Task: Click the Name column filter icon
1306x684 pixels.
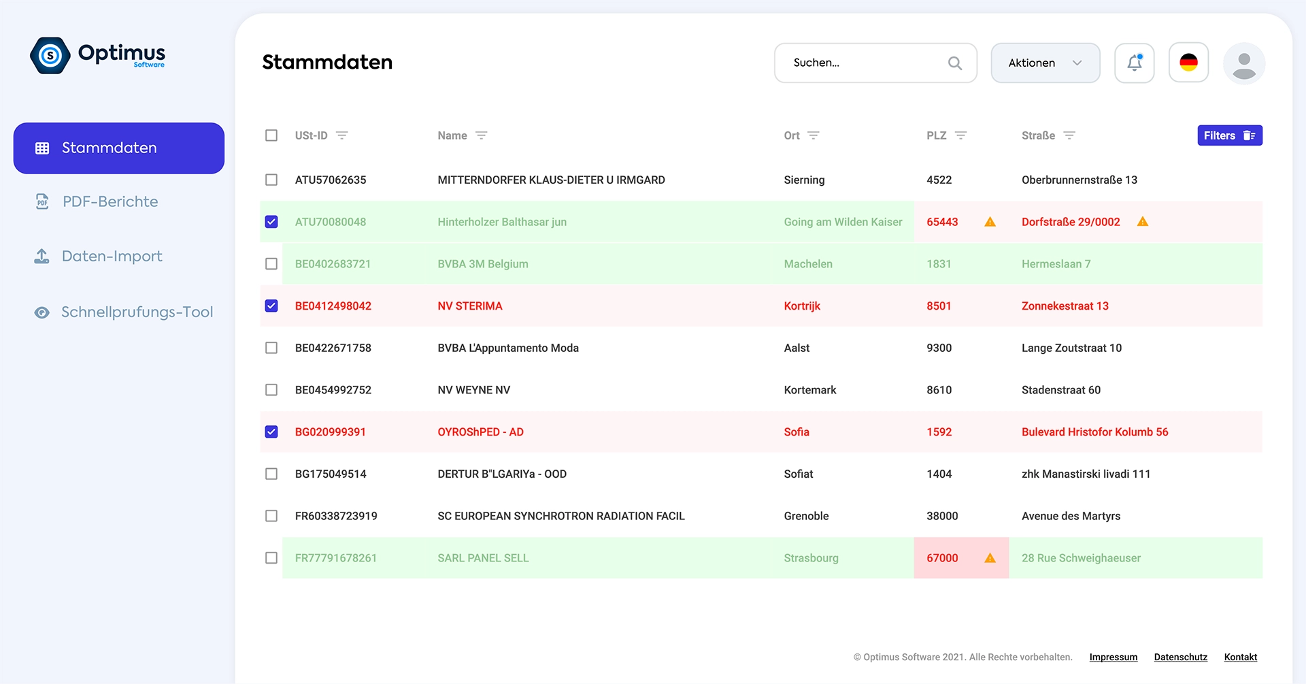Action: 482,135
